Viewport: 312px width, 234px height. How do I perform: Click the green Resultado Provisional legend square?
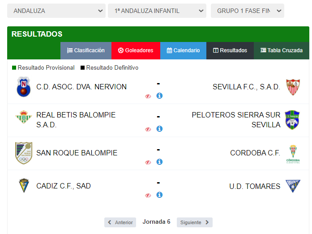coord(14,68)
